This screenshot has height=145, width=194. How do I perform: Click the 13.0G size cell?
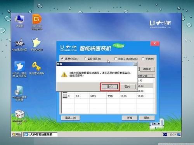[x=123, y=96]
